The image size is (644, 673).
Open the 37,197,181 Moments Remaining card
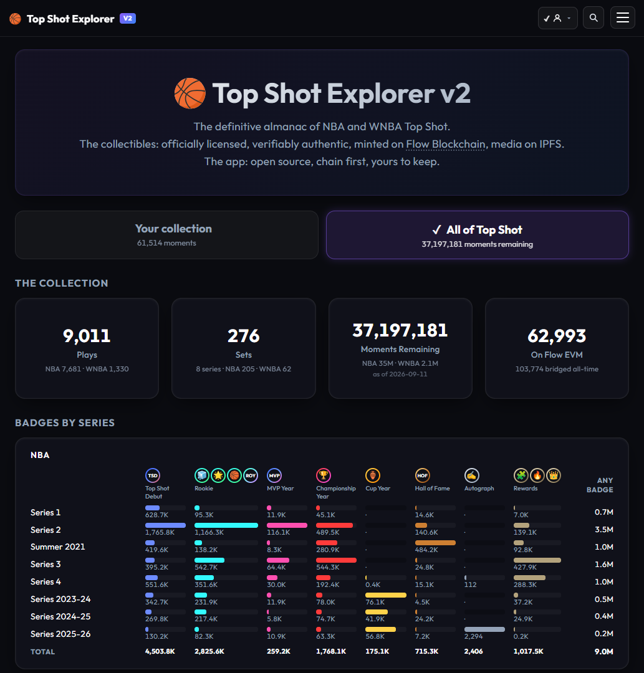pos(400,348)
